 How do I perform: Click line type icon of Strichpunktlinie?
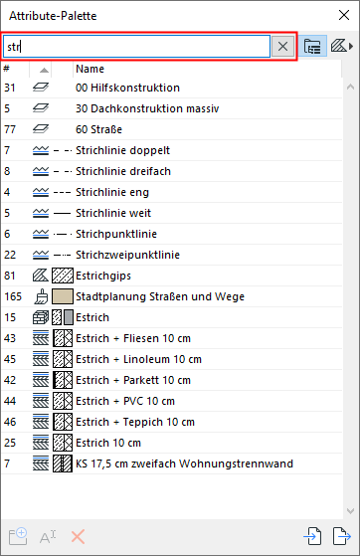tap(41, 234)
